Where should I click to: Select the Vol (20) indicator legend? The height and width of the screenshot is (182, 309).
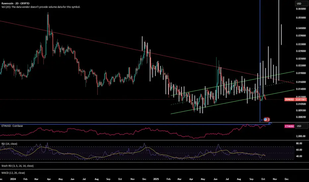(40, 7)
